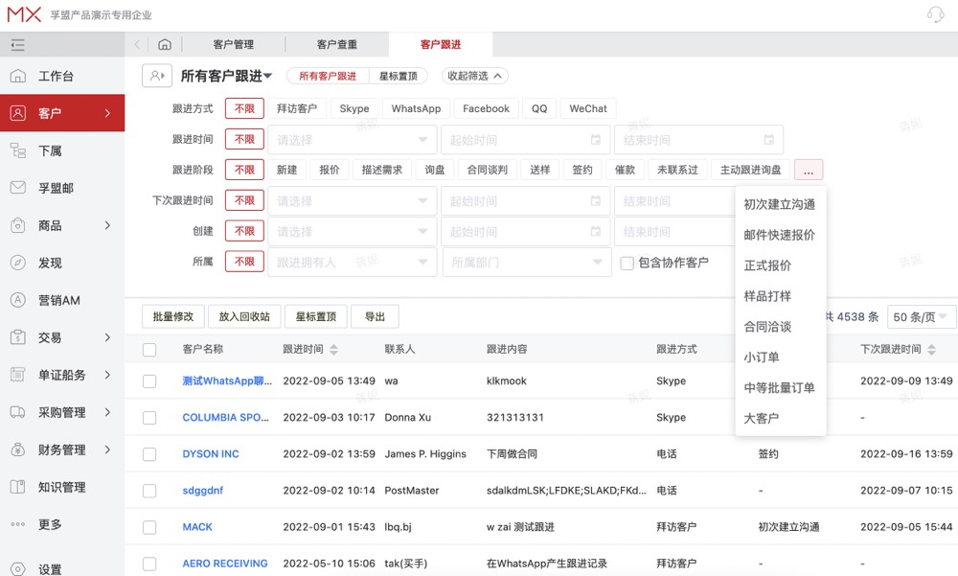Click the 导出 button
Screen dimensions: 958x576
(375, 316)
